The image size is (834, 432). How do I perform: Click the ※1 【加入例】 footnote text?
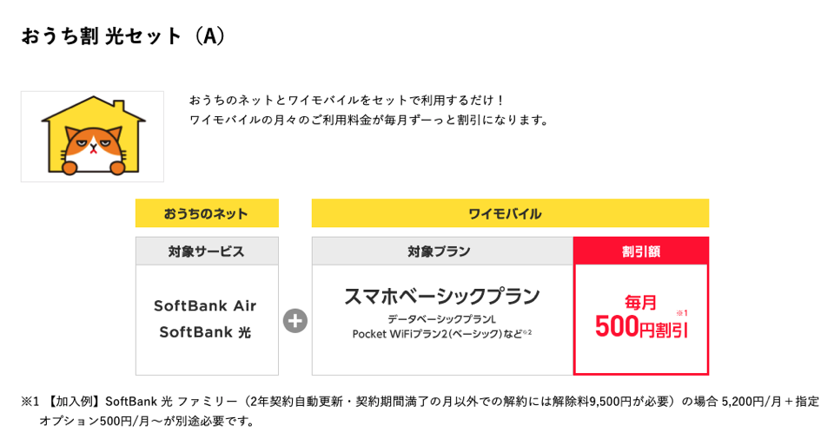tap(420, 401)
